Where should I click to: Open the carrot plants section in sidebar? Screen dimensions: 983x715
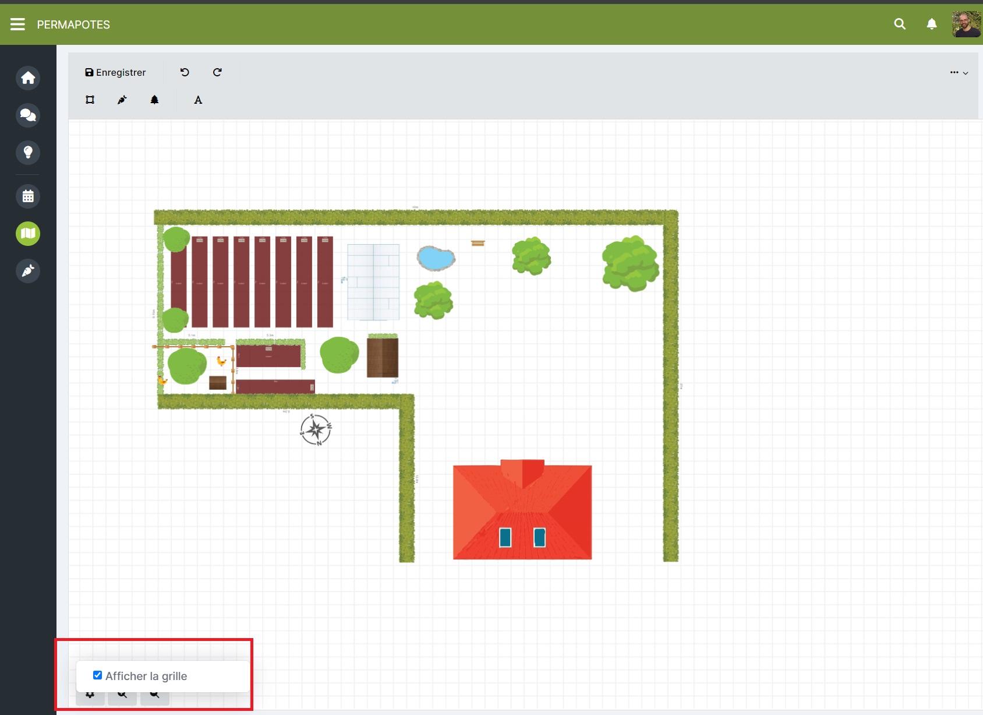(28, 271)
